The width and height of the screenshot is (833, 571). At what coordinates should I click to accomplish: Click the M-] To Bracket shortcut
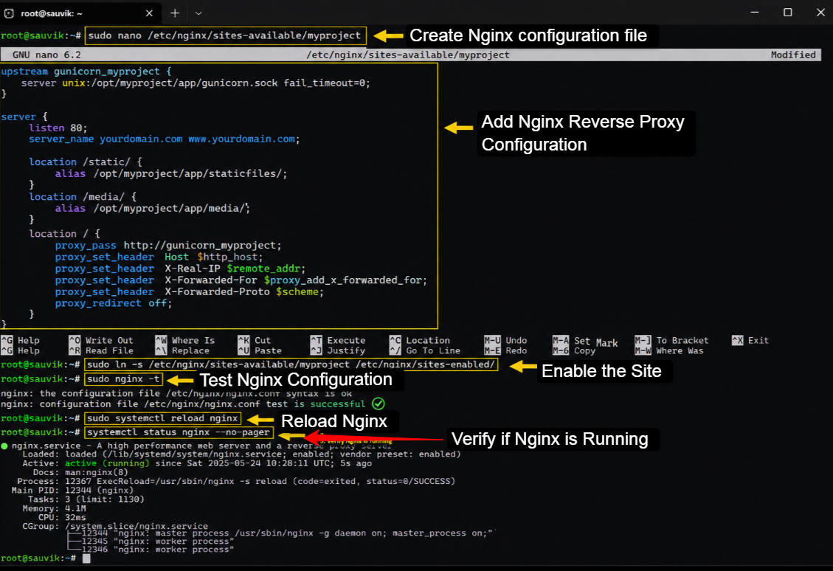tap(671, 341)
